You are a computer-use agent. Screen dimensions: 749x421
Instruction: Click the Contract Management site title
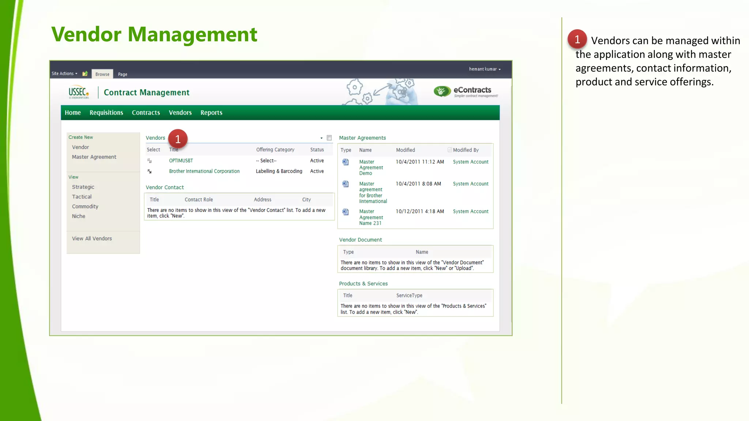[x=147, y=92]
